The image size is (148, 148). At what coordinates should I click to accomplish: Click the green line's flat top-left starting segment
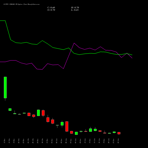click(3, 21)
